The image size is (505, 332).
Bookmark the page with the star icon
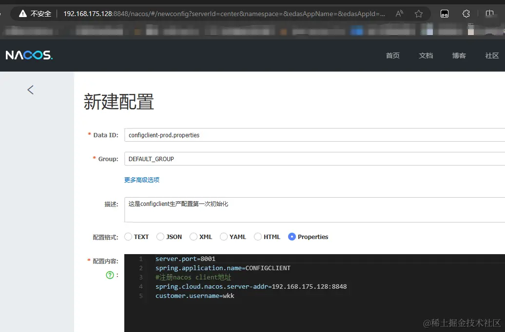pos(419,14)
